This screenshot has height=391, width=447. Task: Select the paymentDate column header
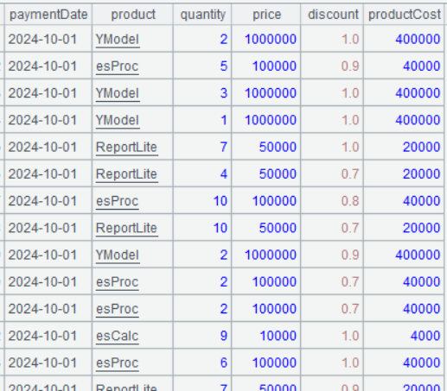(48, 14)
